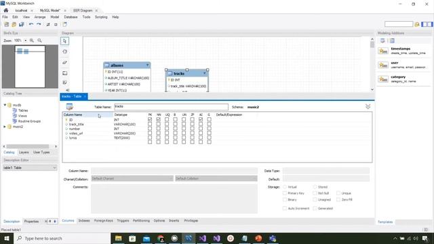
Task: Open Default Collation dropdown
Action: tap(216, 178)
